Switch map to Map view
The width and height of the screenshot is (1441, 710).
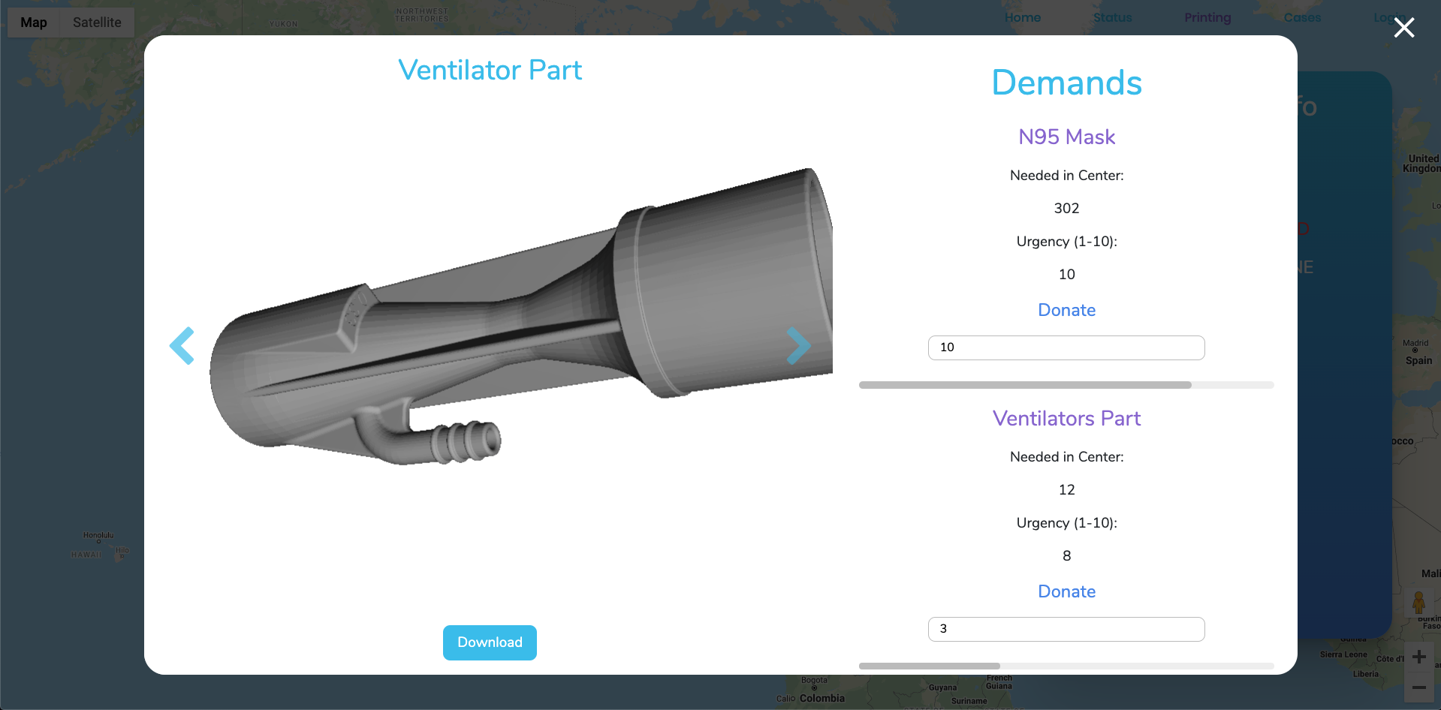tap(34, 23)
